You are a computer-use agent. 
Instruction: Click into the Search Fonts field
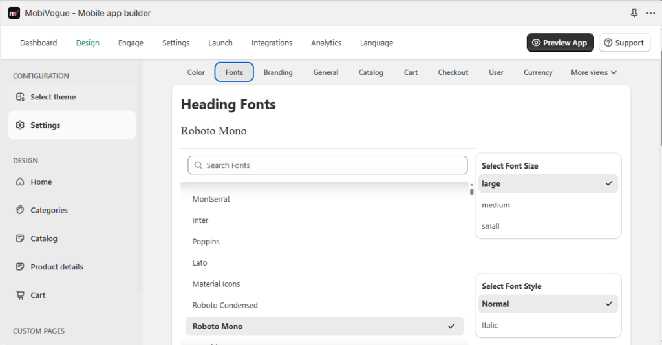pos(328,165)
